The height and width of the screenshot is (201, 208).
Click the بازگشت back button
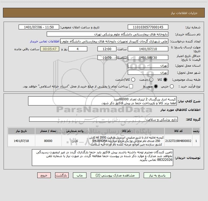pyautogui.click(x=62, y=175)
